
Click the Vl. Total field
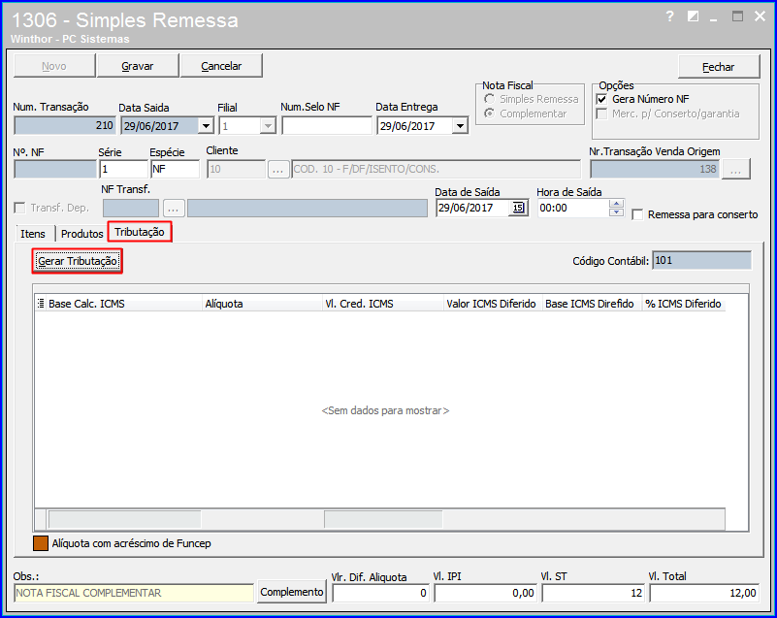point(704,593)
